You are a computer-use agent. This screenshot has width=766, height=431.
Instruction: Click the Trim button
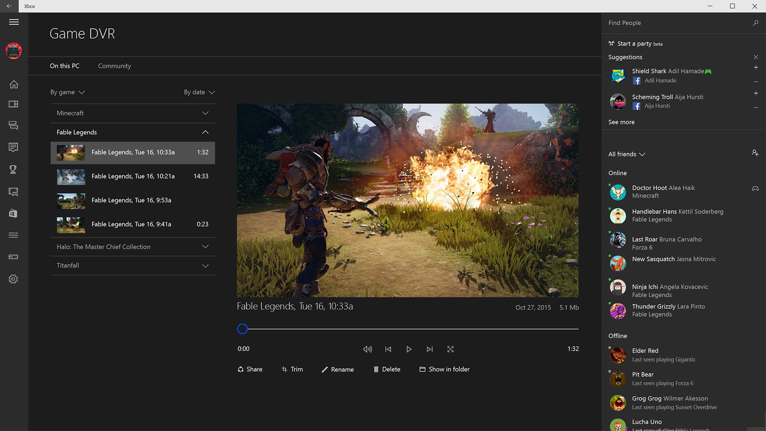tap(292, 369)
